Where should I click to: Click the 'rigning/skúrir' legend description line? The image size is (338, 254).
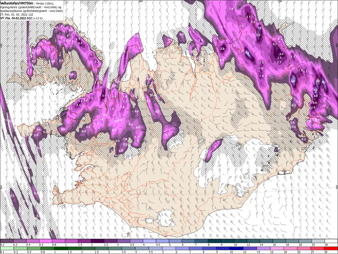coord(31,7)
